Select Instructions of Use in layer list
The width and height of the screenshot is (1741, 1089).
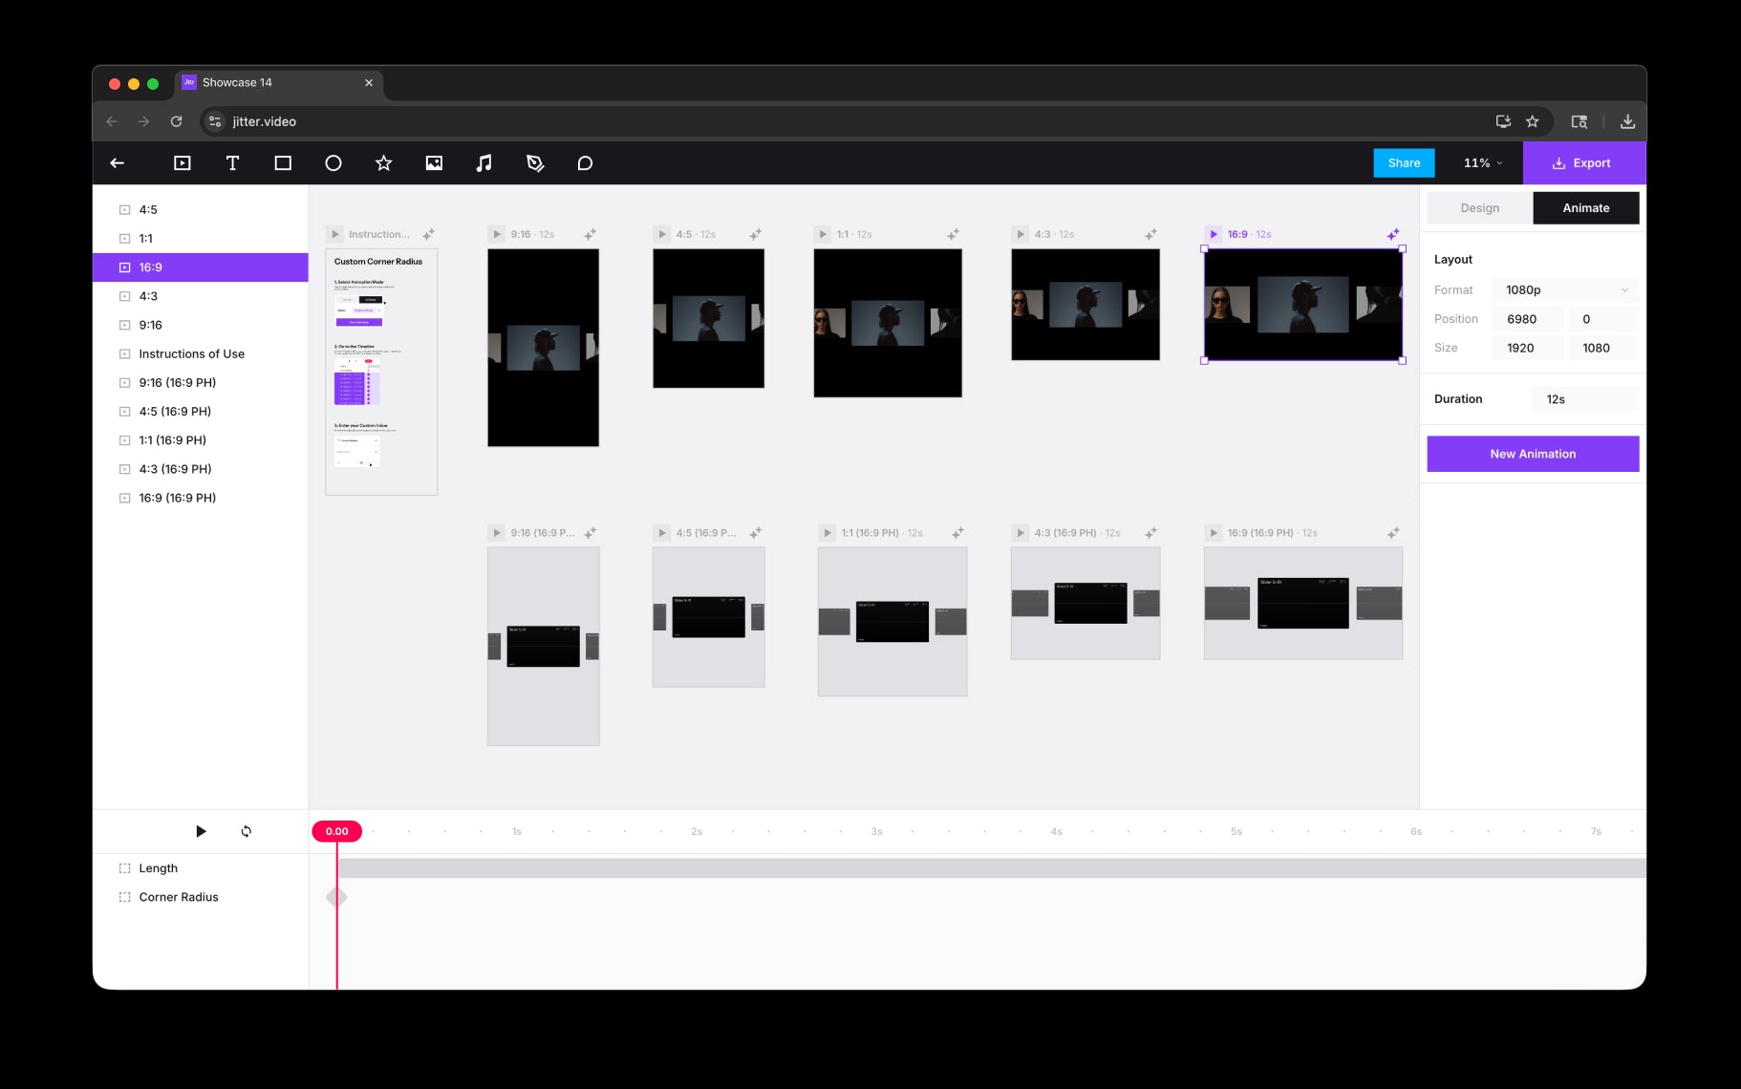[191, 353]
